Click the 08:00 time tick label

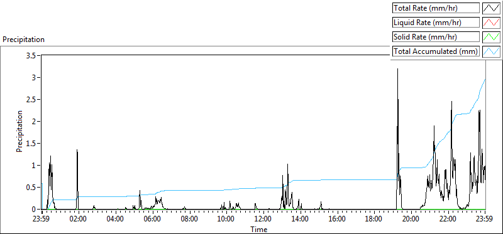pos(189,220)
